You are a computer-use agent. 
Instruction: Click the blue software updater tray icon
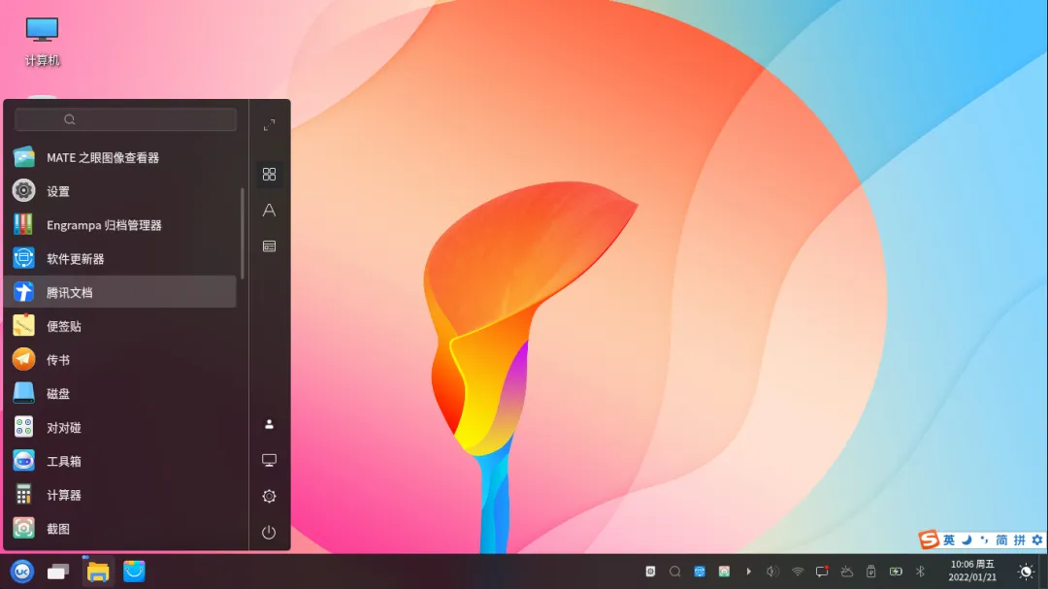click(700, 572)
